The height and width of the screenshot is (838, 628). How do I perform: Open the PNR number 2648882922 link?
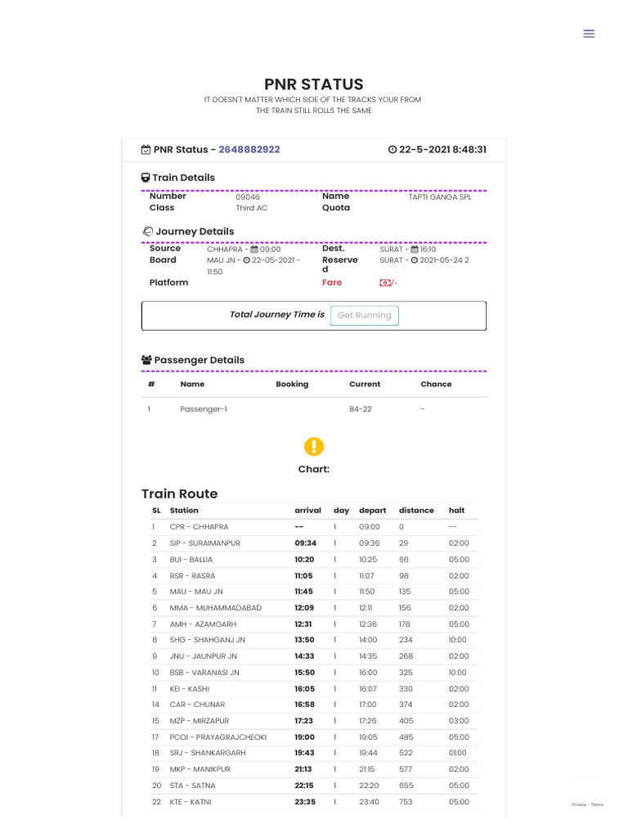[x=249, y=150]
